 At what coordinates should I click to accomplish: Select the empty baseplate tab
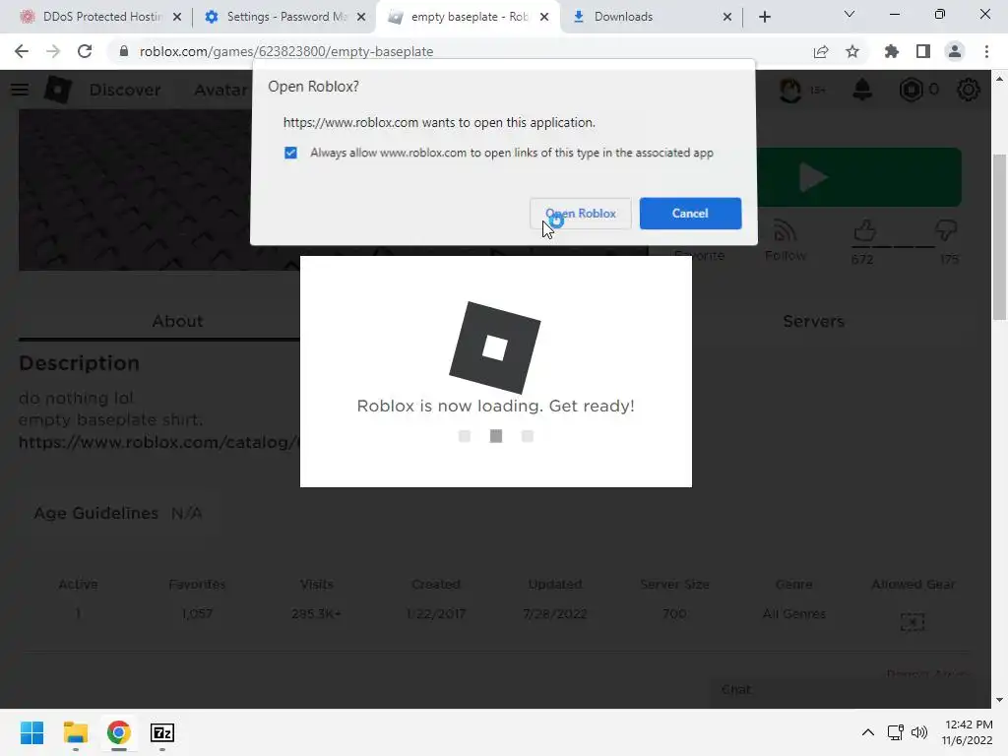pyautogui.click(x=468, y=17)
